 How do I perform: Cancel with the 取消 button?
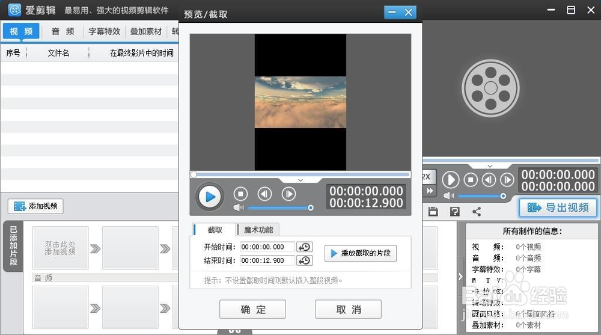click(x=348, y=309)
